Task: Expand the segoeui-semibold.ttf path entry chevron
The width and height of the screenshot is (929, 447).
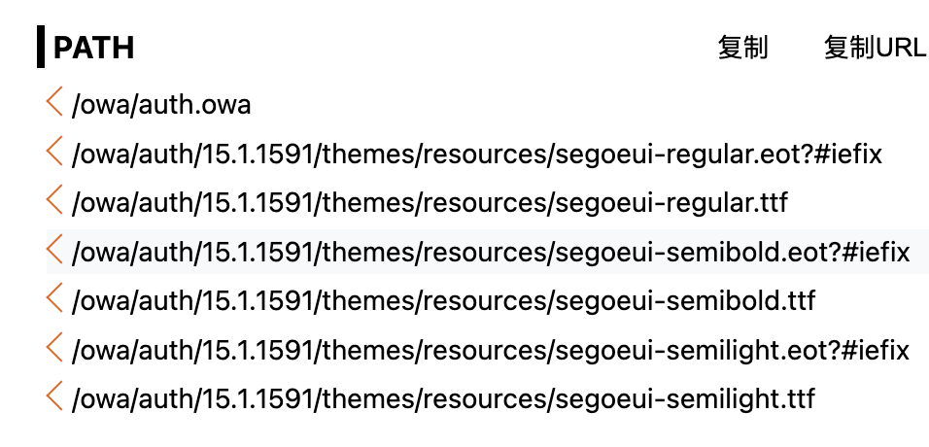Action: tap(54, 299)
